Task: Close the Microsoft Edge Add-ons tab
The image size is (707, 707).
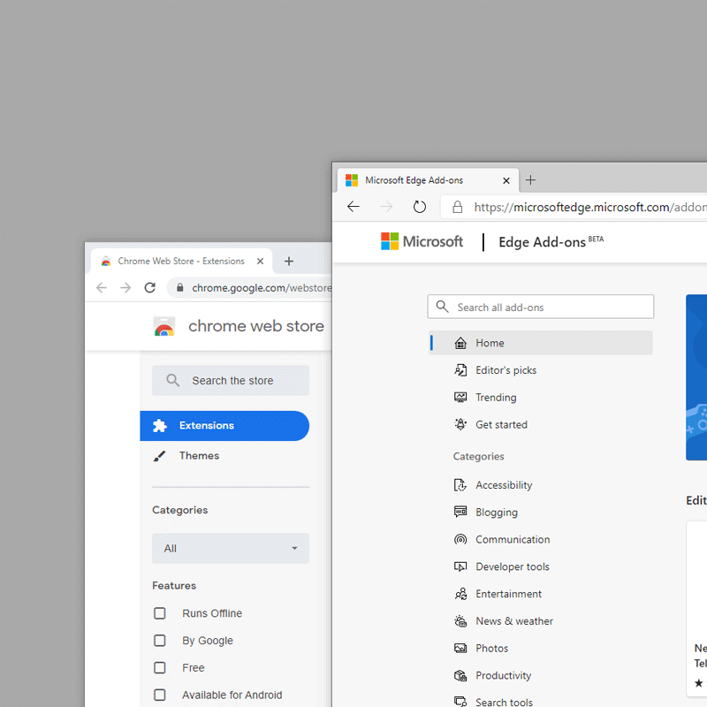Action: tap(506, 180)
